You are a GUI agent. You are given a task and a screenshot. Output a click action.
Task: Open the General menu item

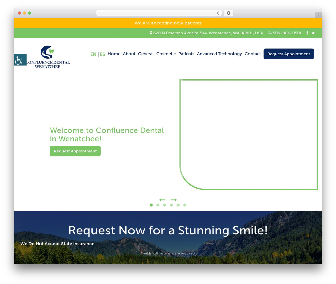[x=146, y=54]
